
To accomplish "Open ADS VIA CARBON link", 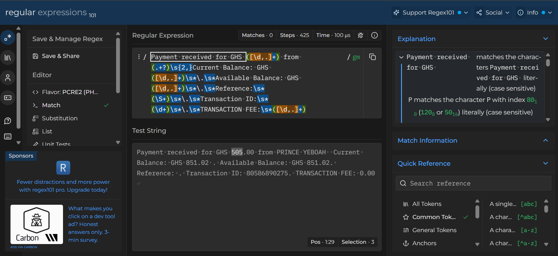I will (x=24, y=247).
